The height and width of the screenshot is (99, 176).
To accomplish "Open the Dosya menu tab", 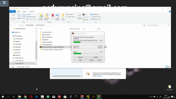I will [12, 12].
